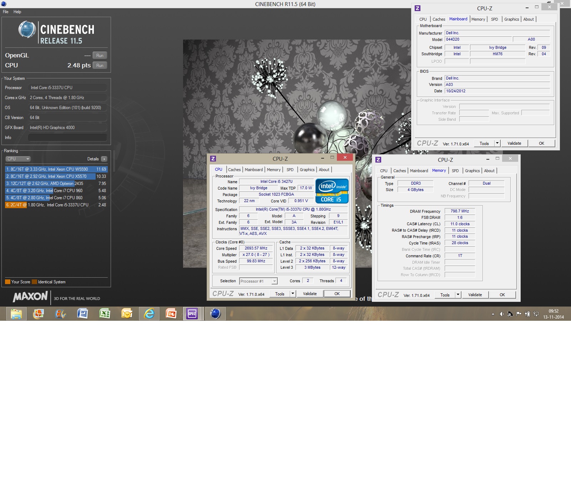The width and height of the screenshot is (571, 479).
Task: Open Photo Gallery from the taskbar
Action: 39,314
